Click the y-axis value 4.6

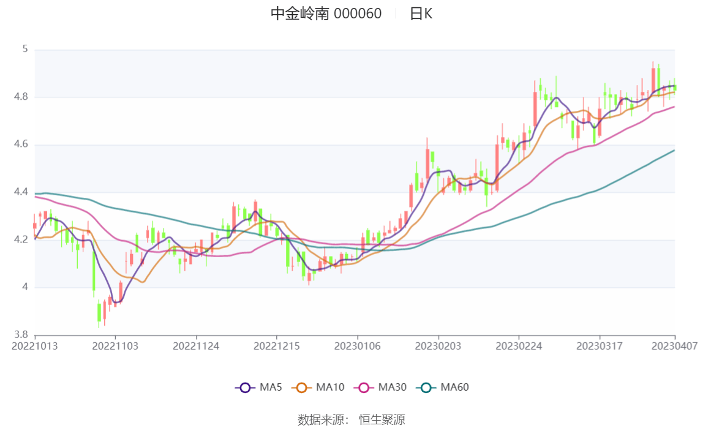[x=21, y=145]
